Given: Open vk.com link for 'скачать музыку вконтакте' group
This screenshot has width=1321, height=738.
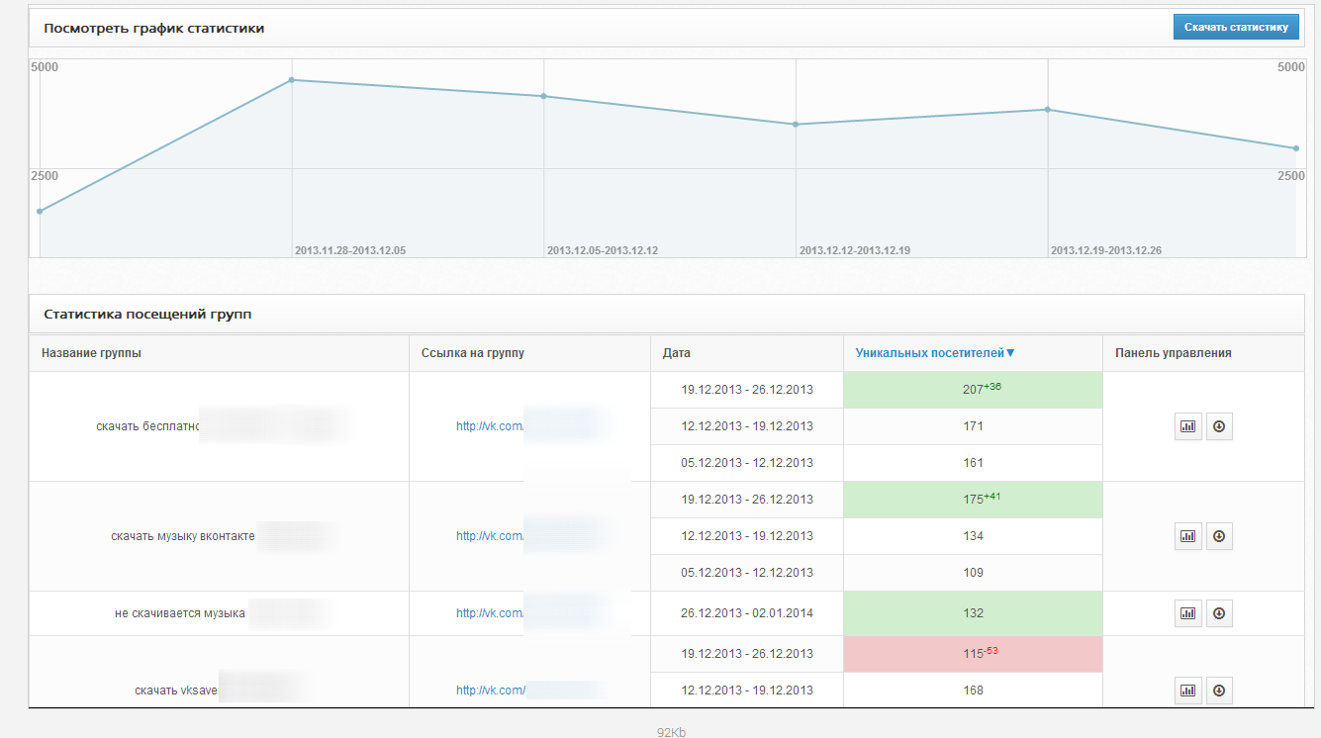Looking at the screenshot, I should pos(489,536).
